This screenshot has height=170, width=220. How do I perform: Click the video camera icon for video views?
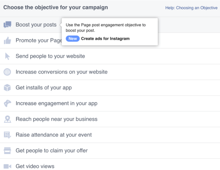pos(7,166)
